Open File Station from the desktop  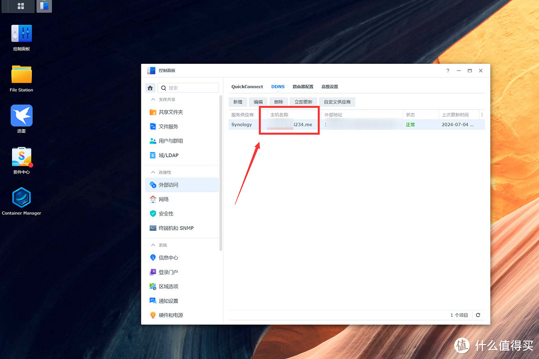pos(20,74)
